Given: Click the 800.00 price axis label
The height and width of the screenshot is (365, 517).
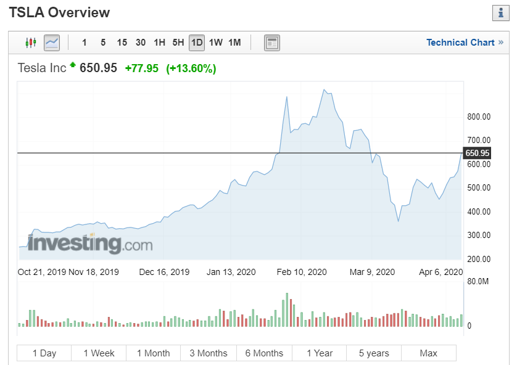Looking at the screenshot, I should 479,117.
